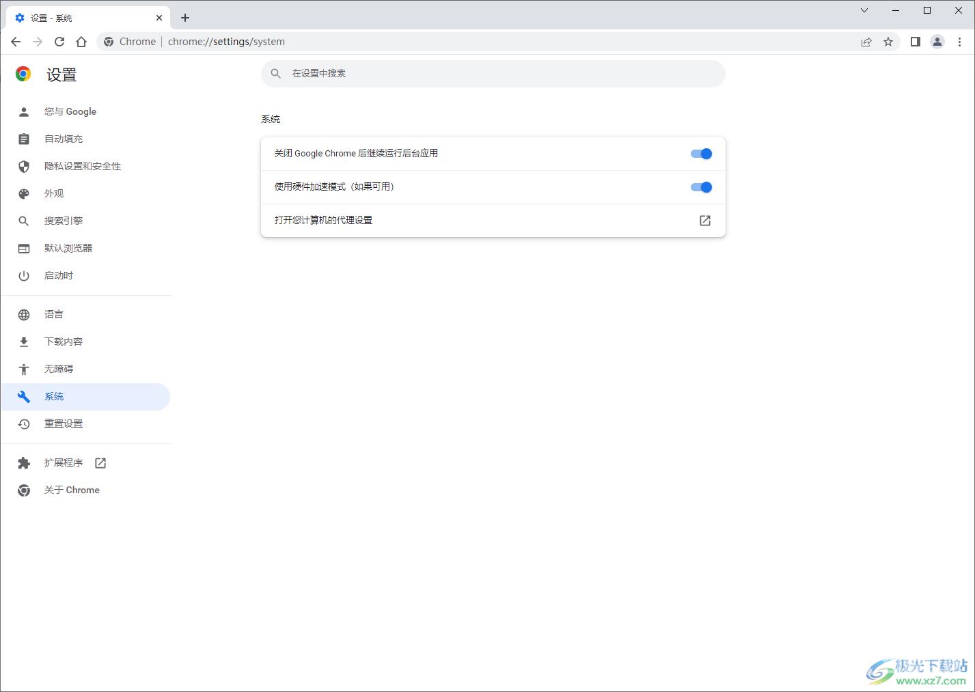Open 您与 Google settings section
Viewport: 975px width, 692px height.
85,111
